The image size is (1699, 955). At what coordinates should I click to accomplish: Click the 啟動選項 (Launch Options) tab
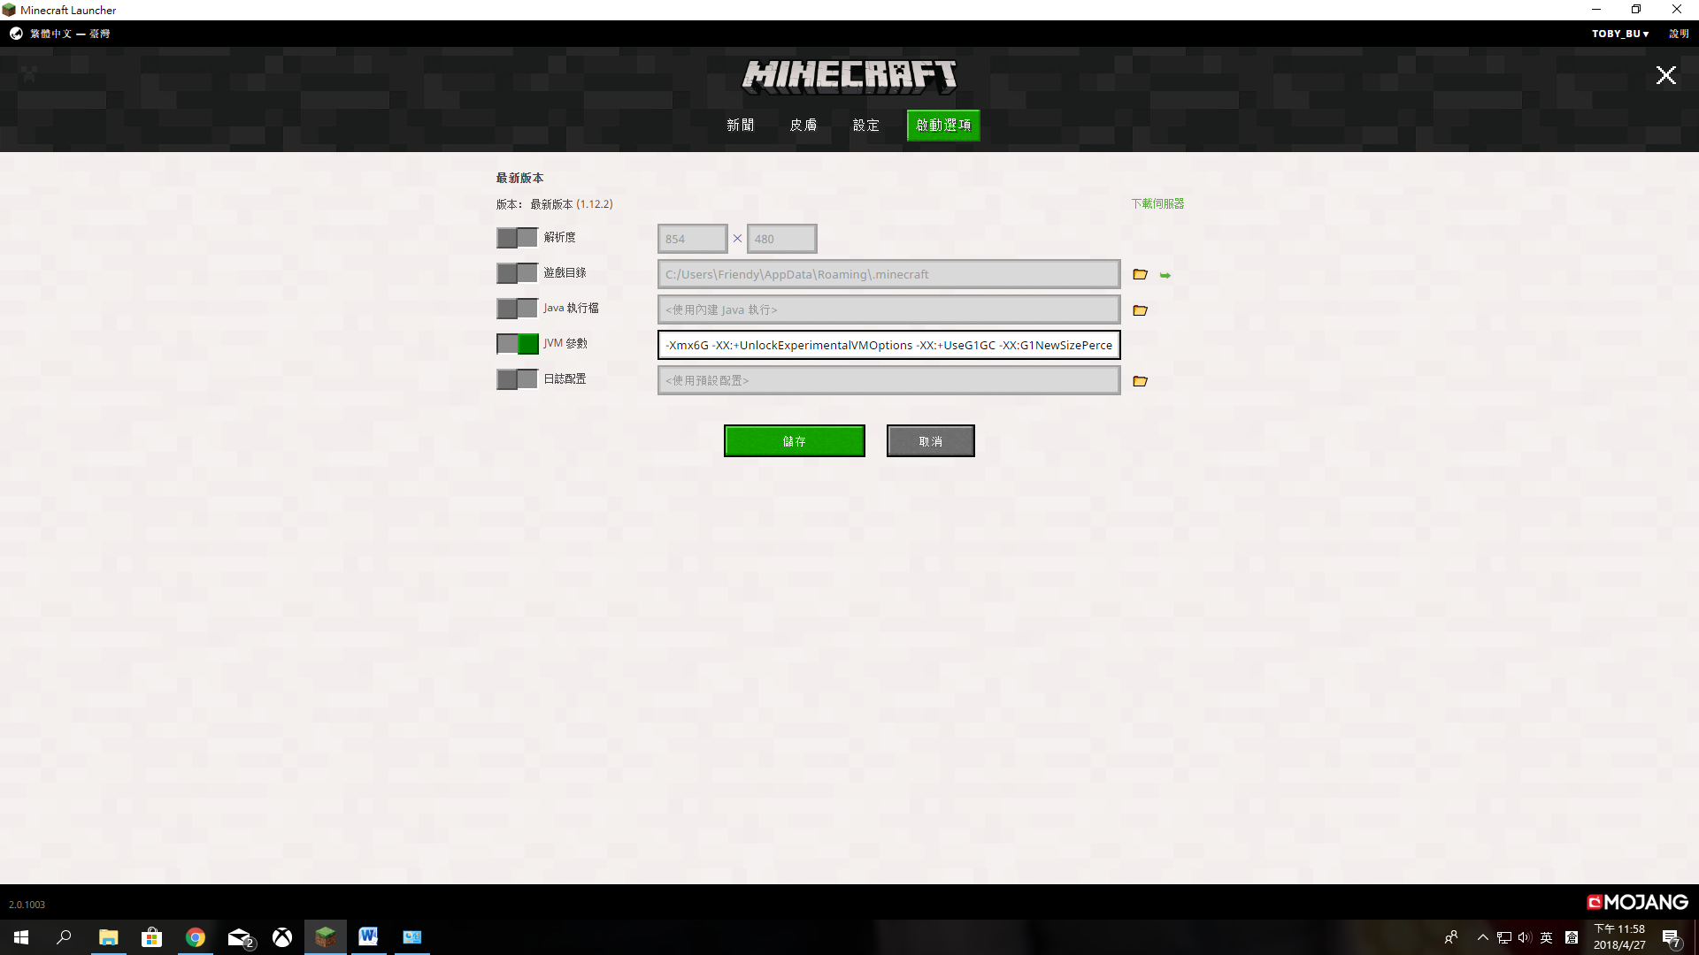pos(942,125)
